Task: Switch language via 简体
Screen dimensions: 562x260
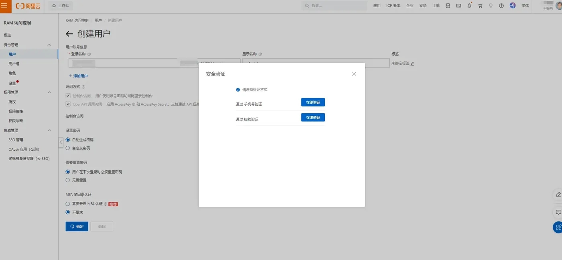Action: pyautogui.click(x=525, y=6)
